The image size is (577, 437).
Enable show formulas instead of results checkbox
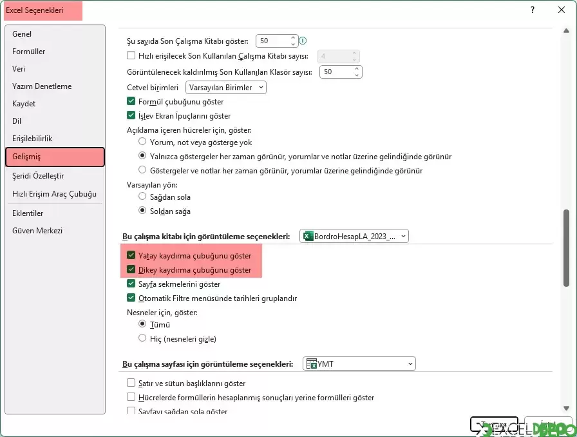[131, 397]
